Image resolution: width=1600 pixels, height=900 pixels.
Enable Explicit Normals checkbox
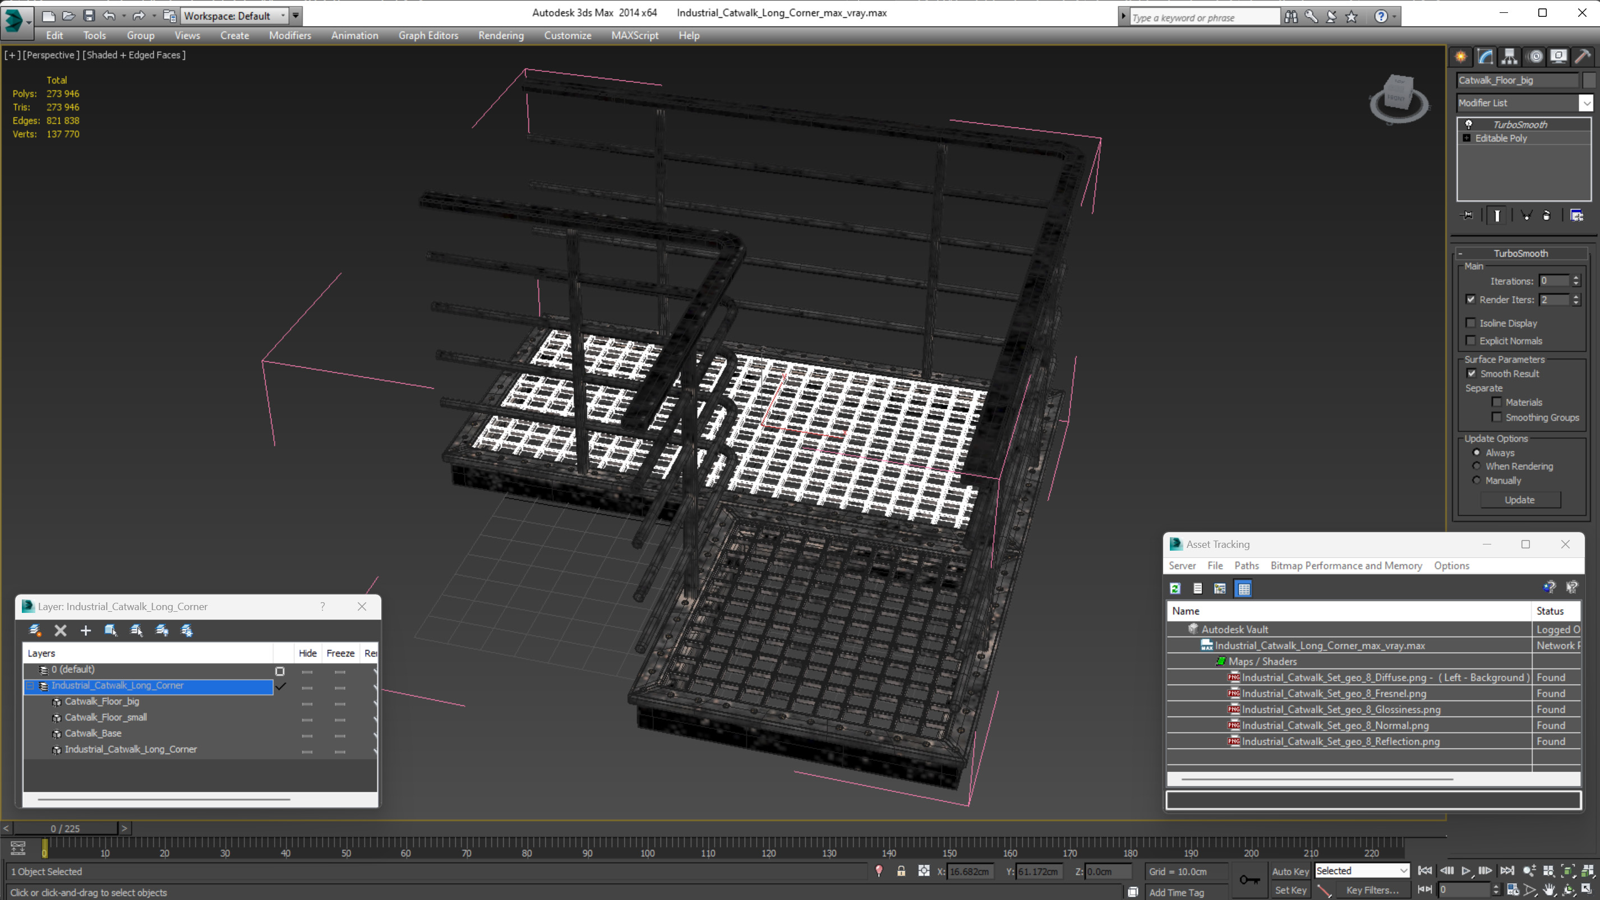1471,340
